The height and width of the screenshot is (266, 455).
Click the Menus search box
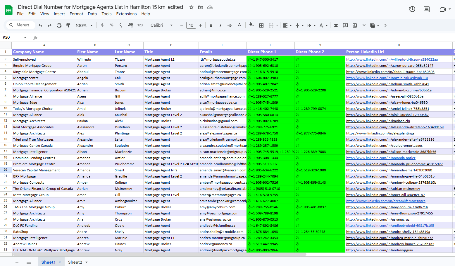(x=21, y=25)
